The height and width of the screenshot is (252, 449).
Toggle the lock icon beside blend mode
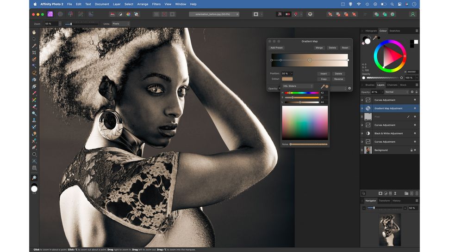tap(417, 92)
